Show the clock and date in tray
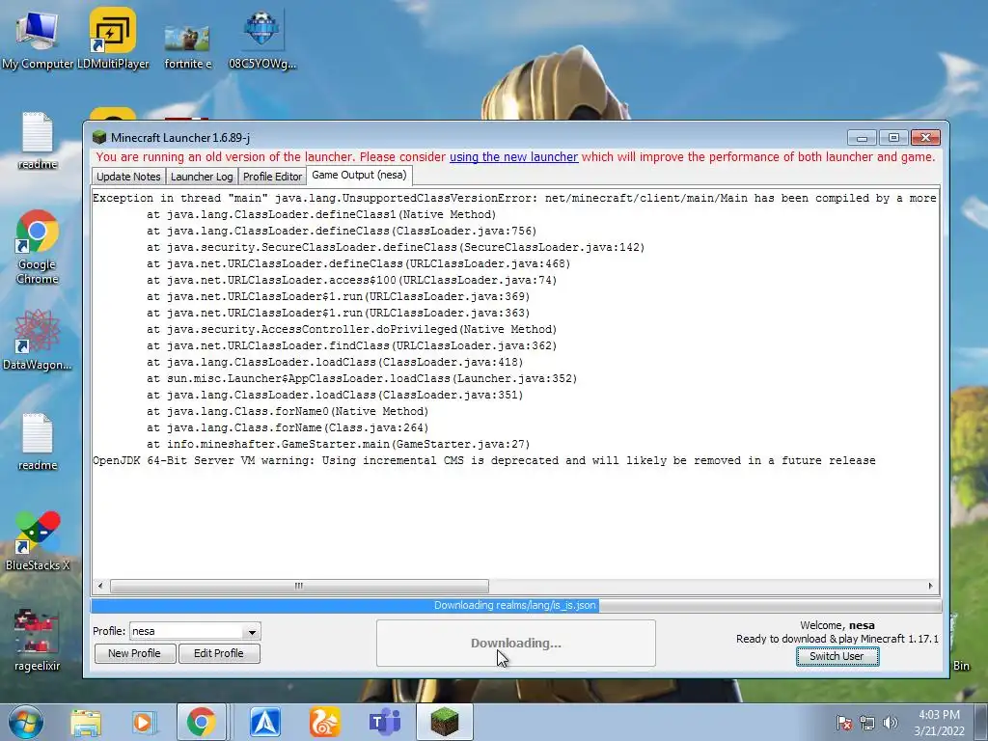The width and height of the screenshot is (988, 741). pyautogui.click(x=940, y=723)
